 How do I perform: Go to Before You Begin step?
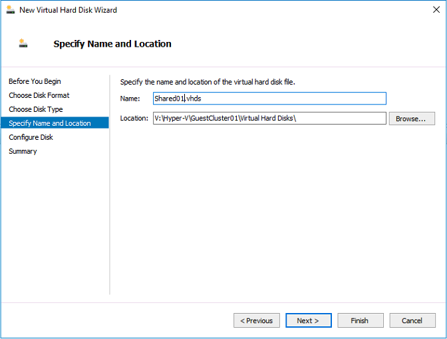point(35,81)
